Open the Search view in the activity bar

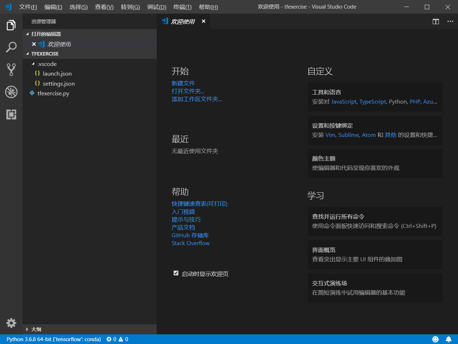[x=11, y=47]
